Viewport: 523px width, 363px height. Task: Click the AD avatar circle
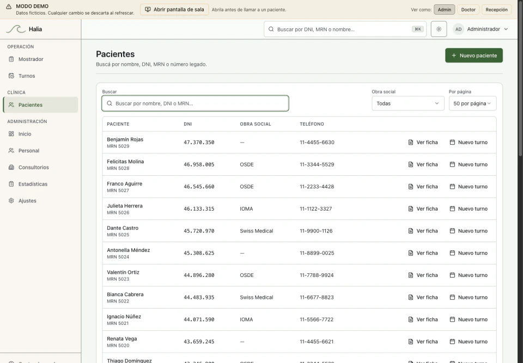pyautogui.click(x=458, y=29)
